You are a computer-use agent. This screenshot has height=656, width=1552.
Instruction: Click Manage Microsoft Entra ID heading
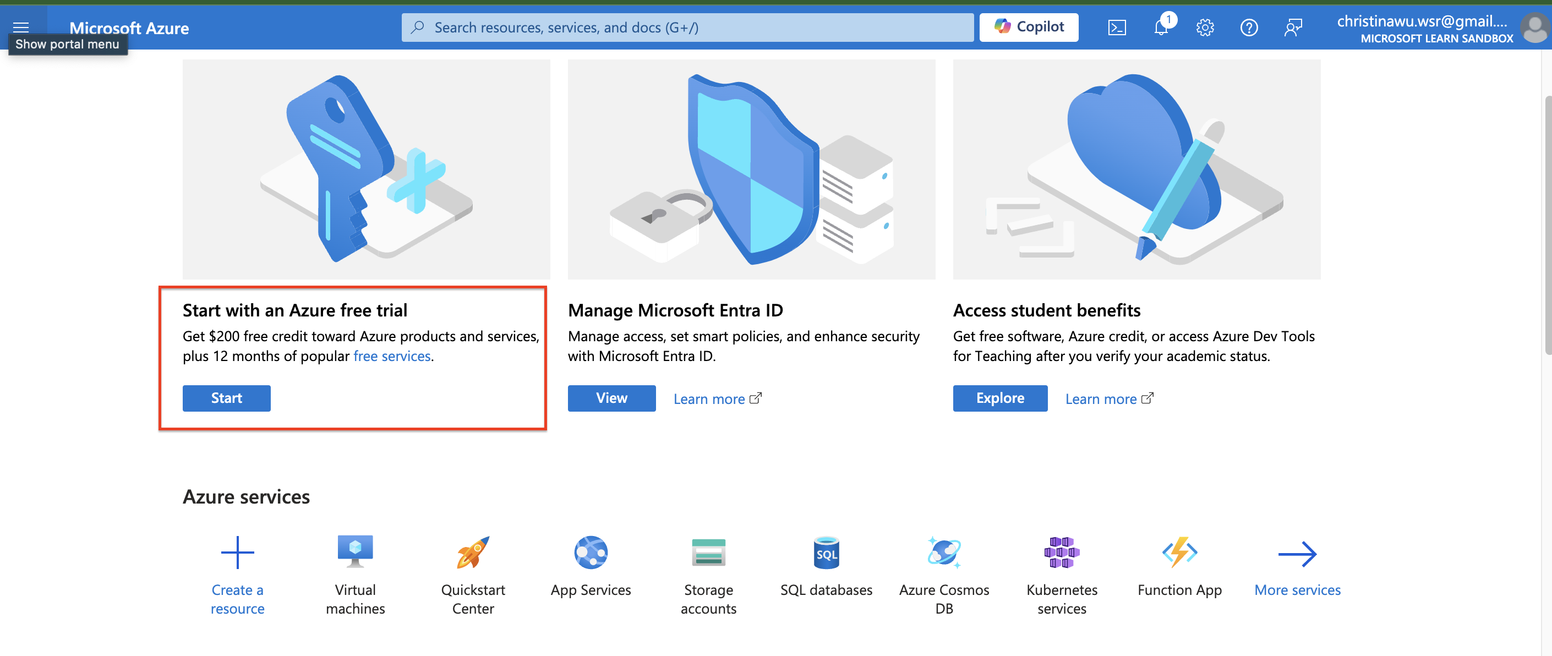pos(675,310)
